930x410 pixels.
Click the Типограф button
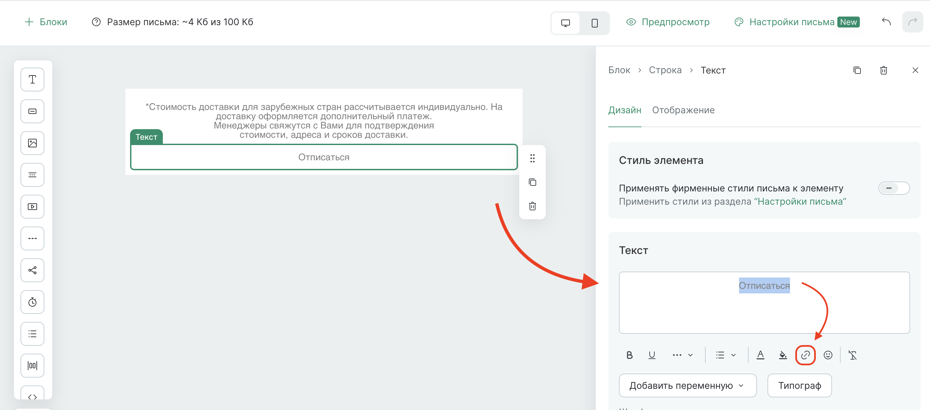click(799, 385)
